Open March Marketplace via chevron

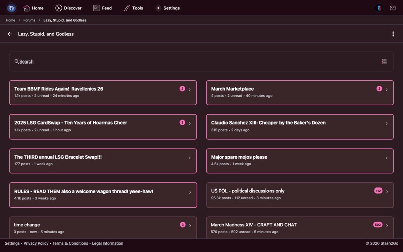click(x=387, y=90)
